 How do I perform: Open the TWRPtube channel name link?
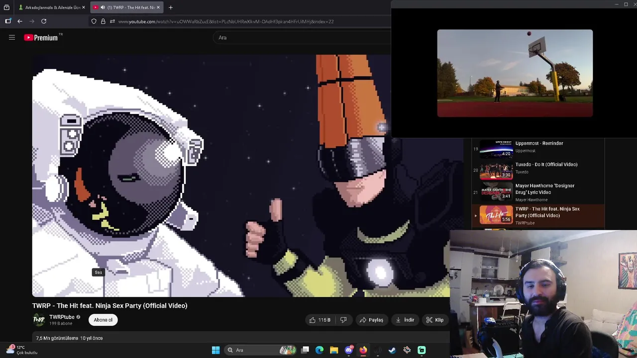click(x=62, y=317)
